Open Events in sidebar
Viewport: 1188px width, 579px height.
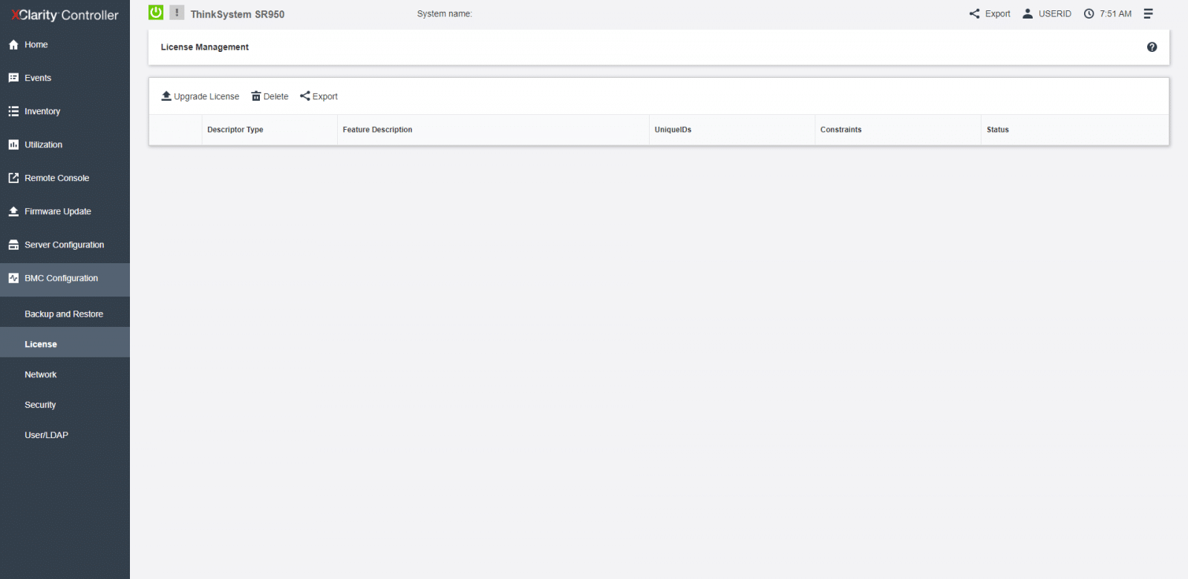pyautogui.click(x=65, y=78)
